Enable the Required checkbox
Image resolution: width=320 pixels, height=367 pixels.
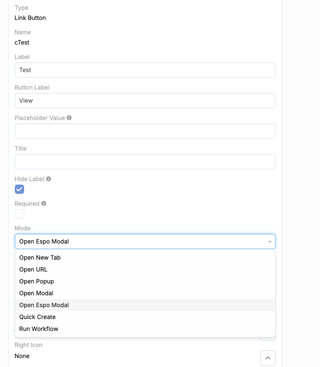(x=19, y=214)
